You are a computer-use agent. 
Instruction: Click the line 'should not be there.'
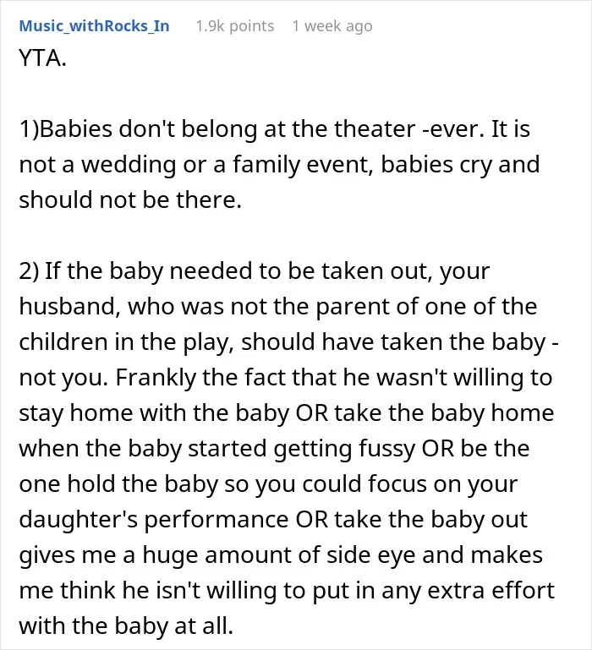[130, 199]
